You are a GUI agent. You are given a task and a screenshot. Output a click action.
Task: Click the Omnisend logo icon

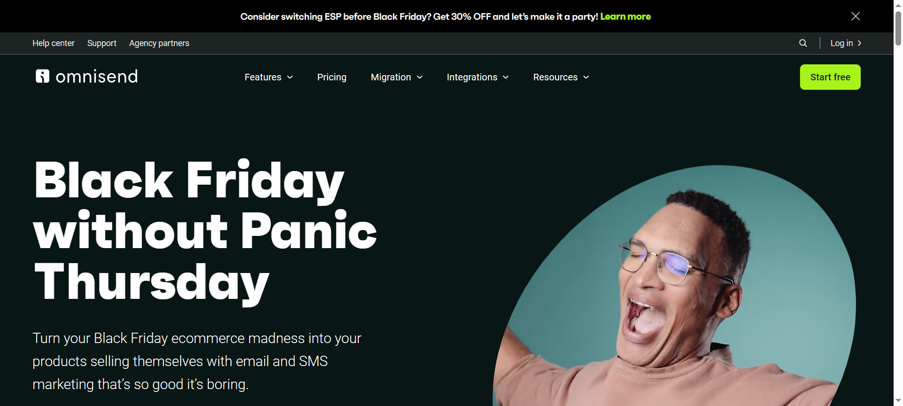click(x=42, y=76)
